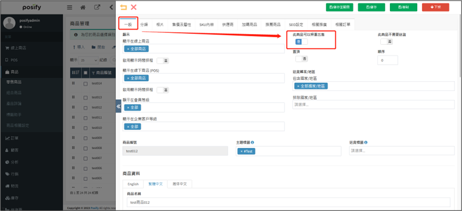462x211 pixels.
Task: Click the 開啟 folder button
Action: 98,47
